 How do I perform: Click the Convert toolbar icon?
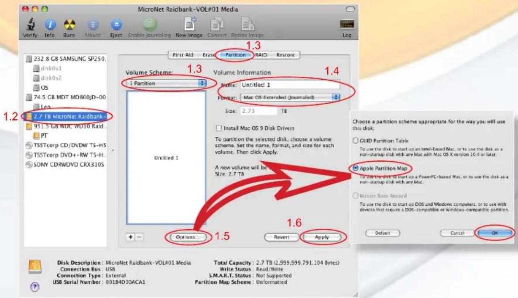217,24
